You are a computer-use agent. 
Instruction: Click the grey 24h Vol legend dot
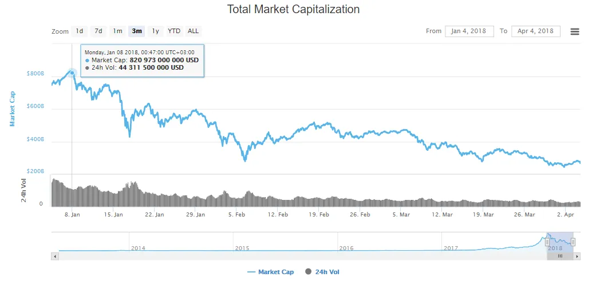click(x=309, y=272)
